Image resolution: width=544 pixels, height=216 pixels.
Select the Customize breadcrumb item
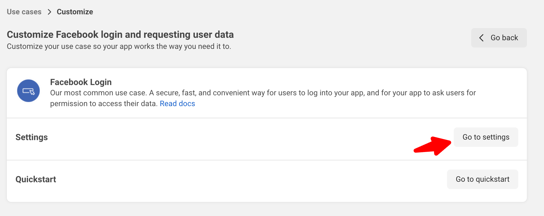pyautogui.click(x=75, y=12)
